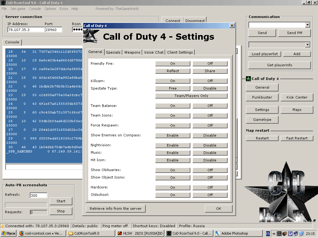Open the Console menu in the menu bar
This screenshot has height=238, width=318.
coord(35,9)
